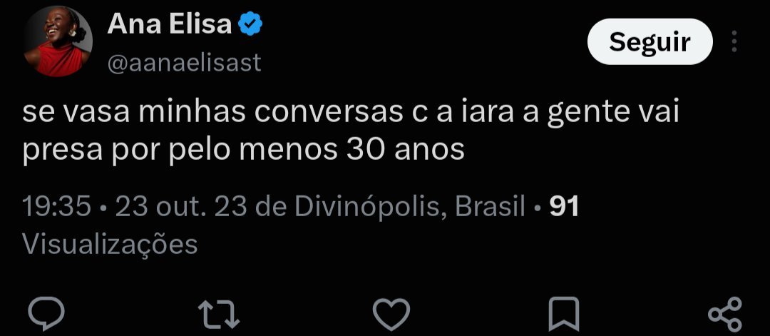Click the Visualizações label
The height and width of the screenshot is (336, 770).
point(110,244)
